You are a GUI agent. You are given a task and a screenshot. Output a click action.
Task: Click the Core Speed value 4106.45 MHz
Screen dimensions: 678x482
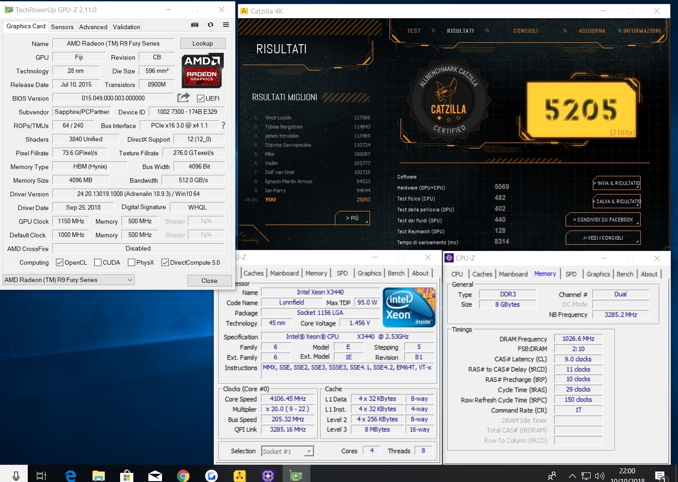[x=288, y=399]
